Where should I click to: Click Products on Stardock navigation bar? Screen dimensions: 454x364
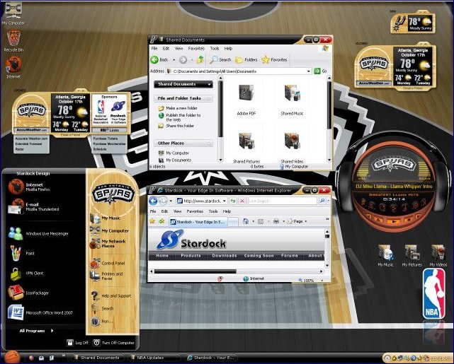191,256
